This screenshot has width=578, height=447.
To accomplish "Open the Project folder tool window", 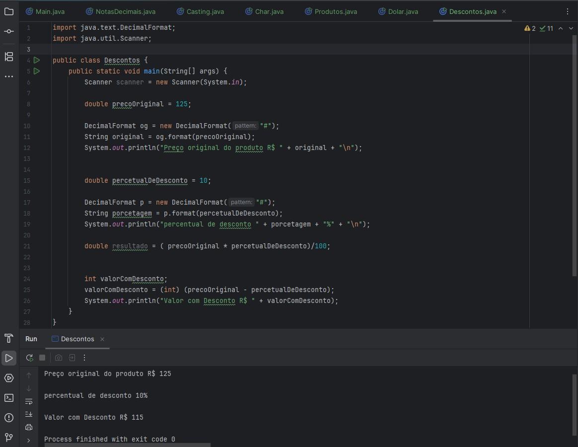I will coord(9,11).
